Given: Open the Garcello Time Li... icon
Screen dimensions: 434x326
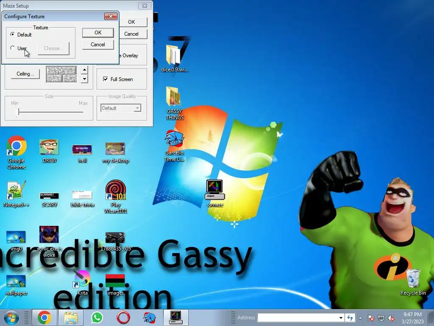Looking at the screenshot, I should coord(174,146).
